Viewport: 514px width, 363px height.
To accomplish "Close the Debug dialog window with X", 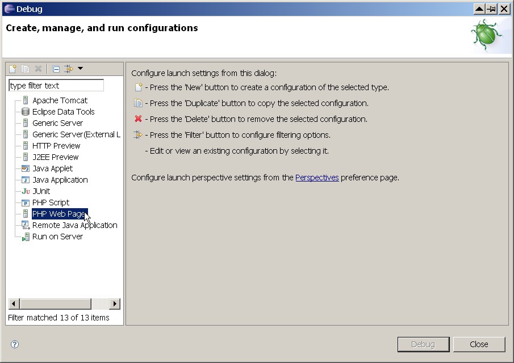I will [504, 9].
